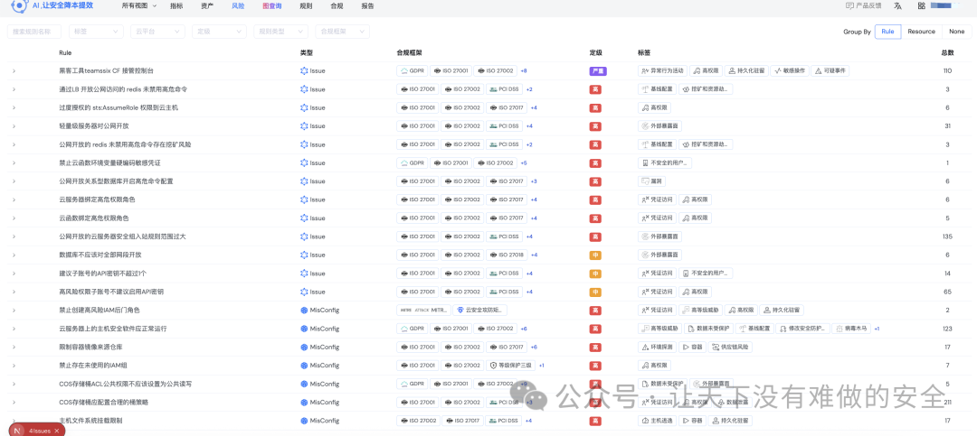Switch to the 合规 tab
The height and width of the screenshot is (436, 977).
tap(337, 5)
